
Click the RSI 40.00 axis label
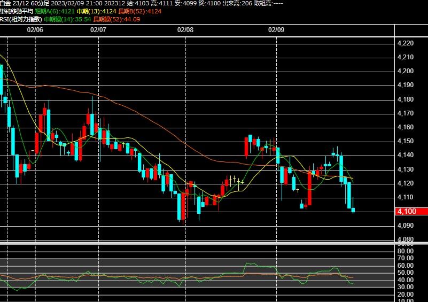point(406,280)
